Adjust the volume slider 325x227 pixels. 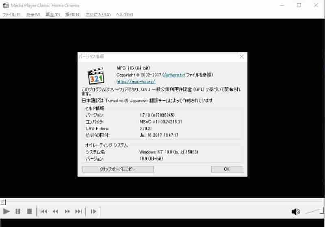coord(314,211)
